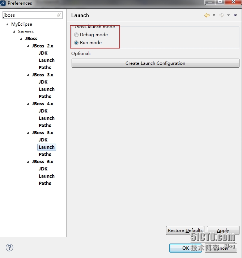Click Create Launch Configuration button
The image size is (242, 258).
155,63
